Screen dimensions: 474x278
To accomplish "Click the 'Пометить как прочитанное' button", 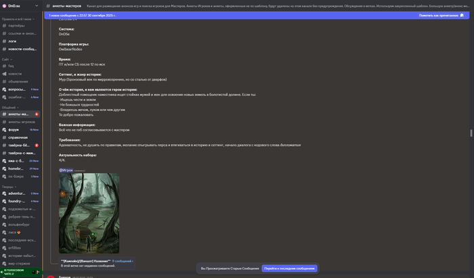I will 443,15.
